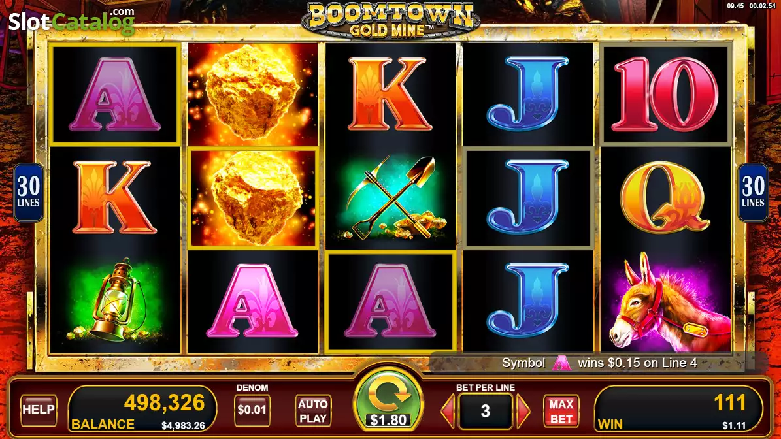Spin the reels with green button
This screenshot has height=439, width=781.
point(388,401)
